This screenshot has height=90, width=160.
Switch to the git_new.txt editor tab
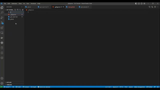pos(84,7)
